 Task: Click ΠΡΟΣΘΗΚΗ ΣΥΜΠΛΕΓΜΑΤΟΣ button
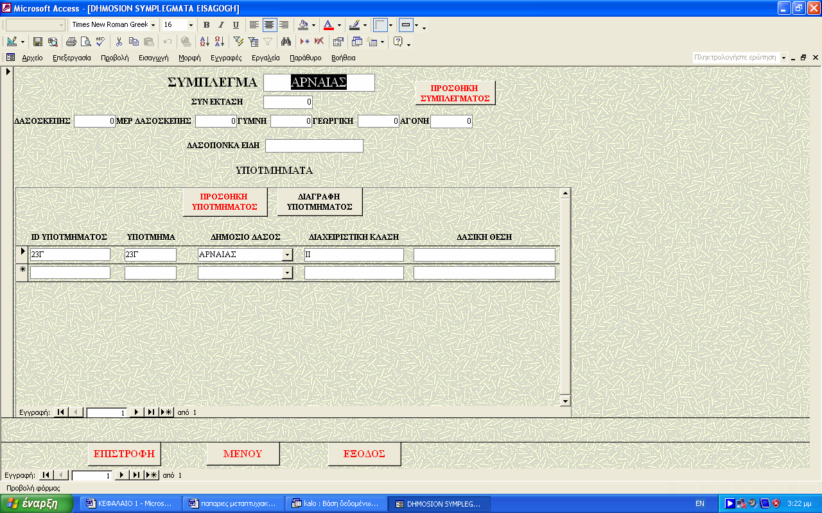455,93
